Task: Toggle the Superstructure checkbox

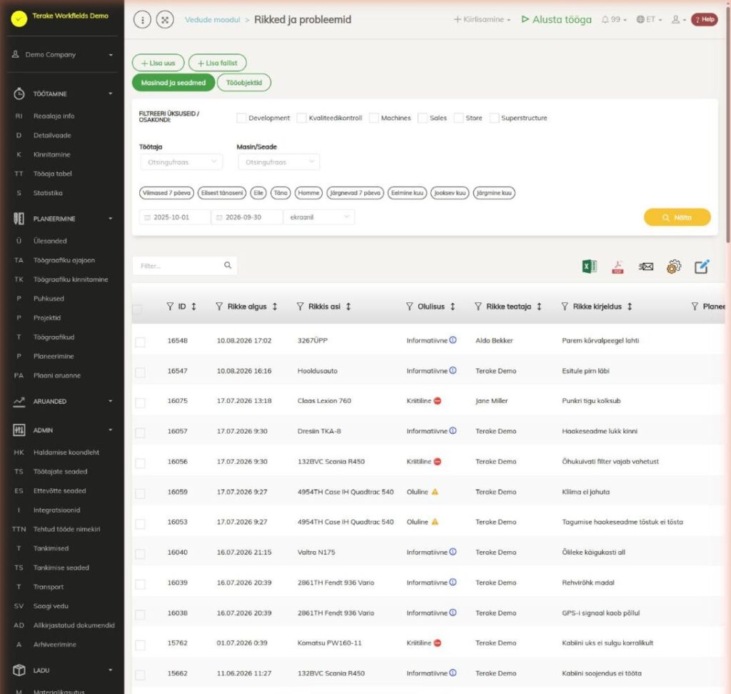Action: 494,118
